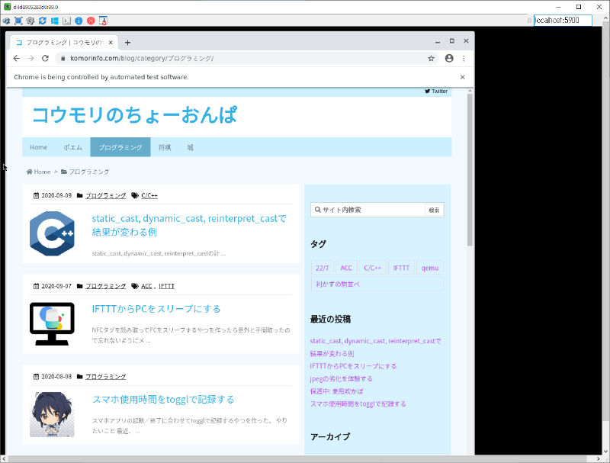Bookmark this page with star icon
Image resolution: width=610 pixels, height=463 pixels.
pos(431,58)
